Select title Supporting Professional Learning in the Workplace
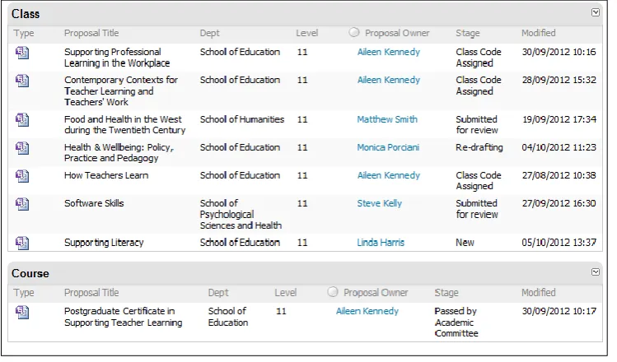This screenshot has height=362, width=617. tap(117, 58)
